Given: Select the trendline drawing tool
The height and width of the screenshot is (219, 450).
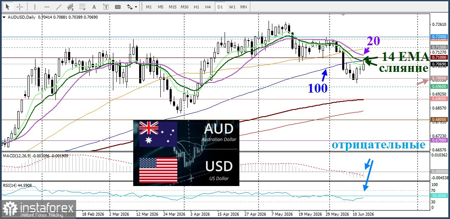Looking at the screenshot, I should (59, 7).
